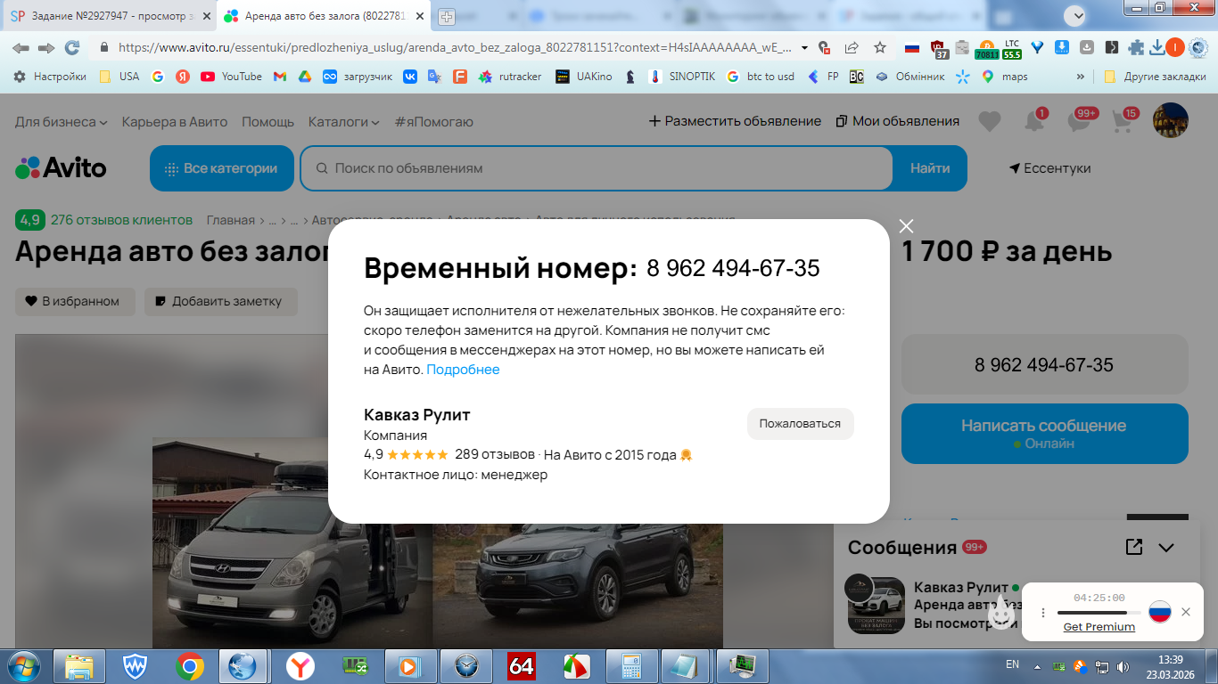The image size is (1218, 684).
Task: Click the Пожаловаться button
Action: point(800,424)
